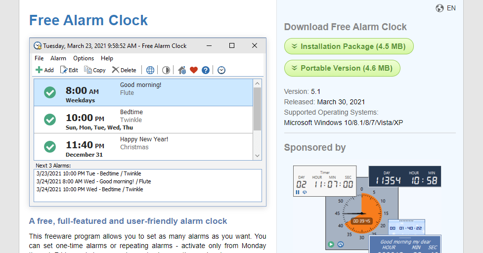Click the red heart icon
The image size is (483, 253).
click(194, 70)
